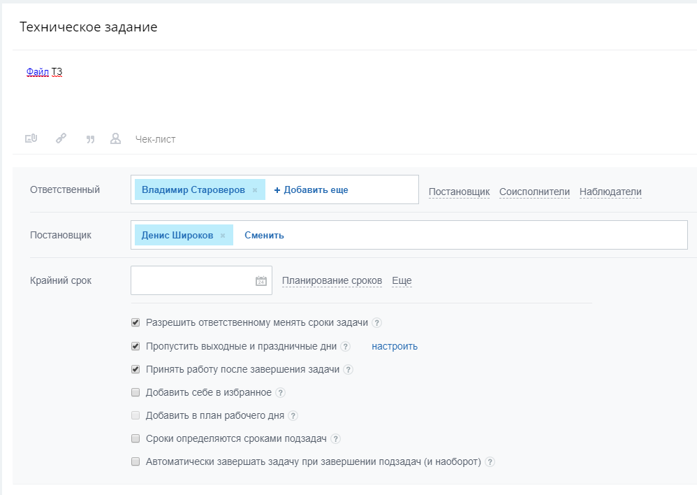Click '+ Добавить еще' responsible person

click(311, 190)
